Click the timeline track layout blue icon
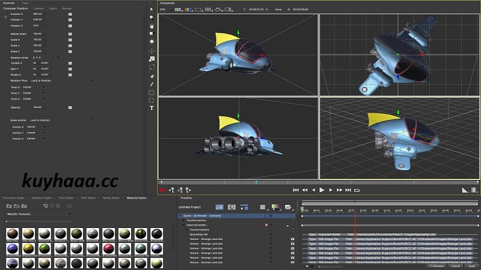Image resolution: width=481 pixels, height=270 pixels. pyautogui.click(x=219, y=207)
